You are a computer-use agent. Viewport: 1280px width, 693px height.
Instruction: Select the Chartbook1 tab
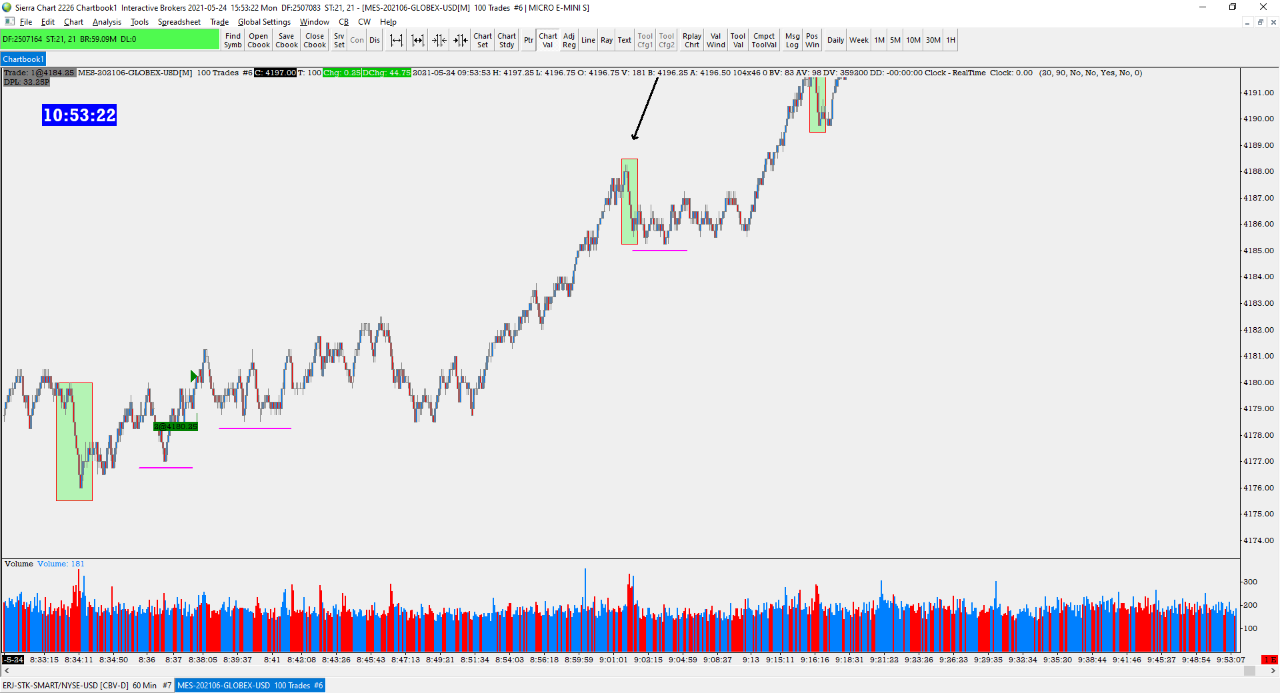23,59
